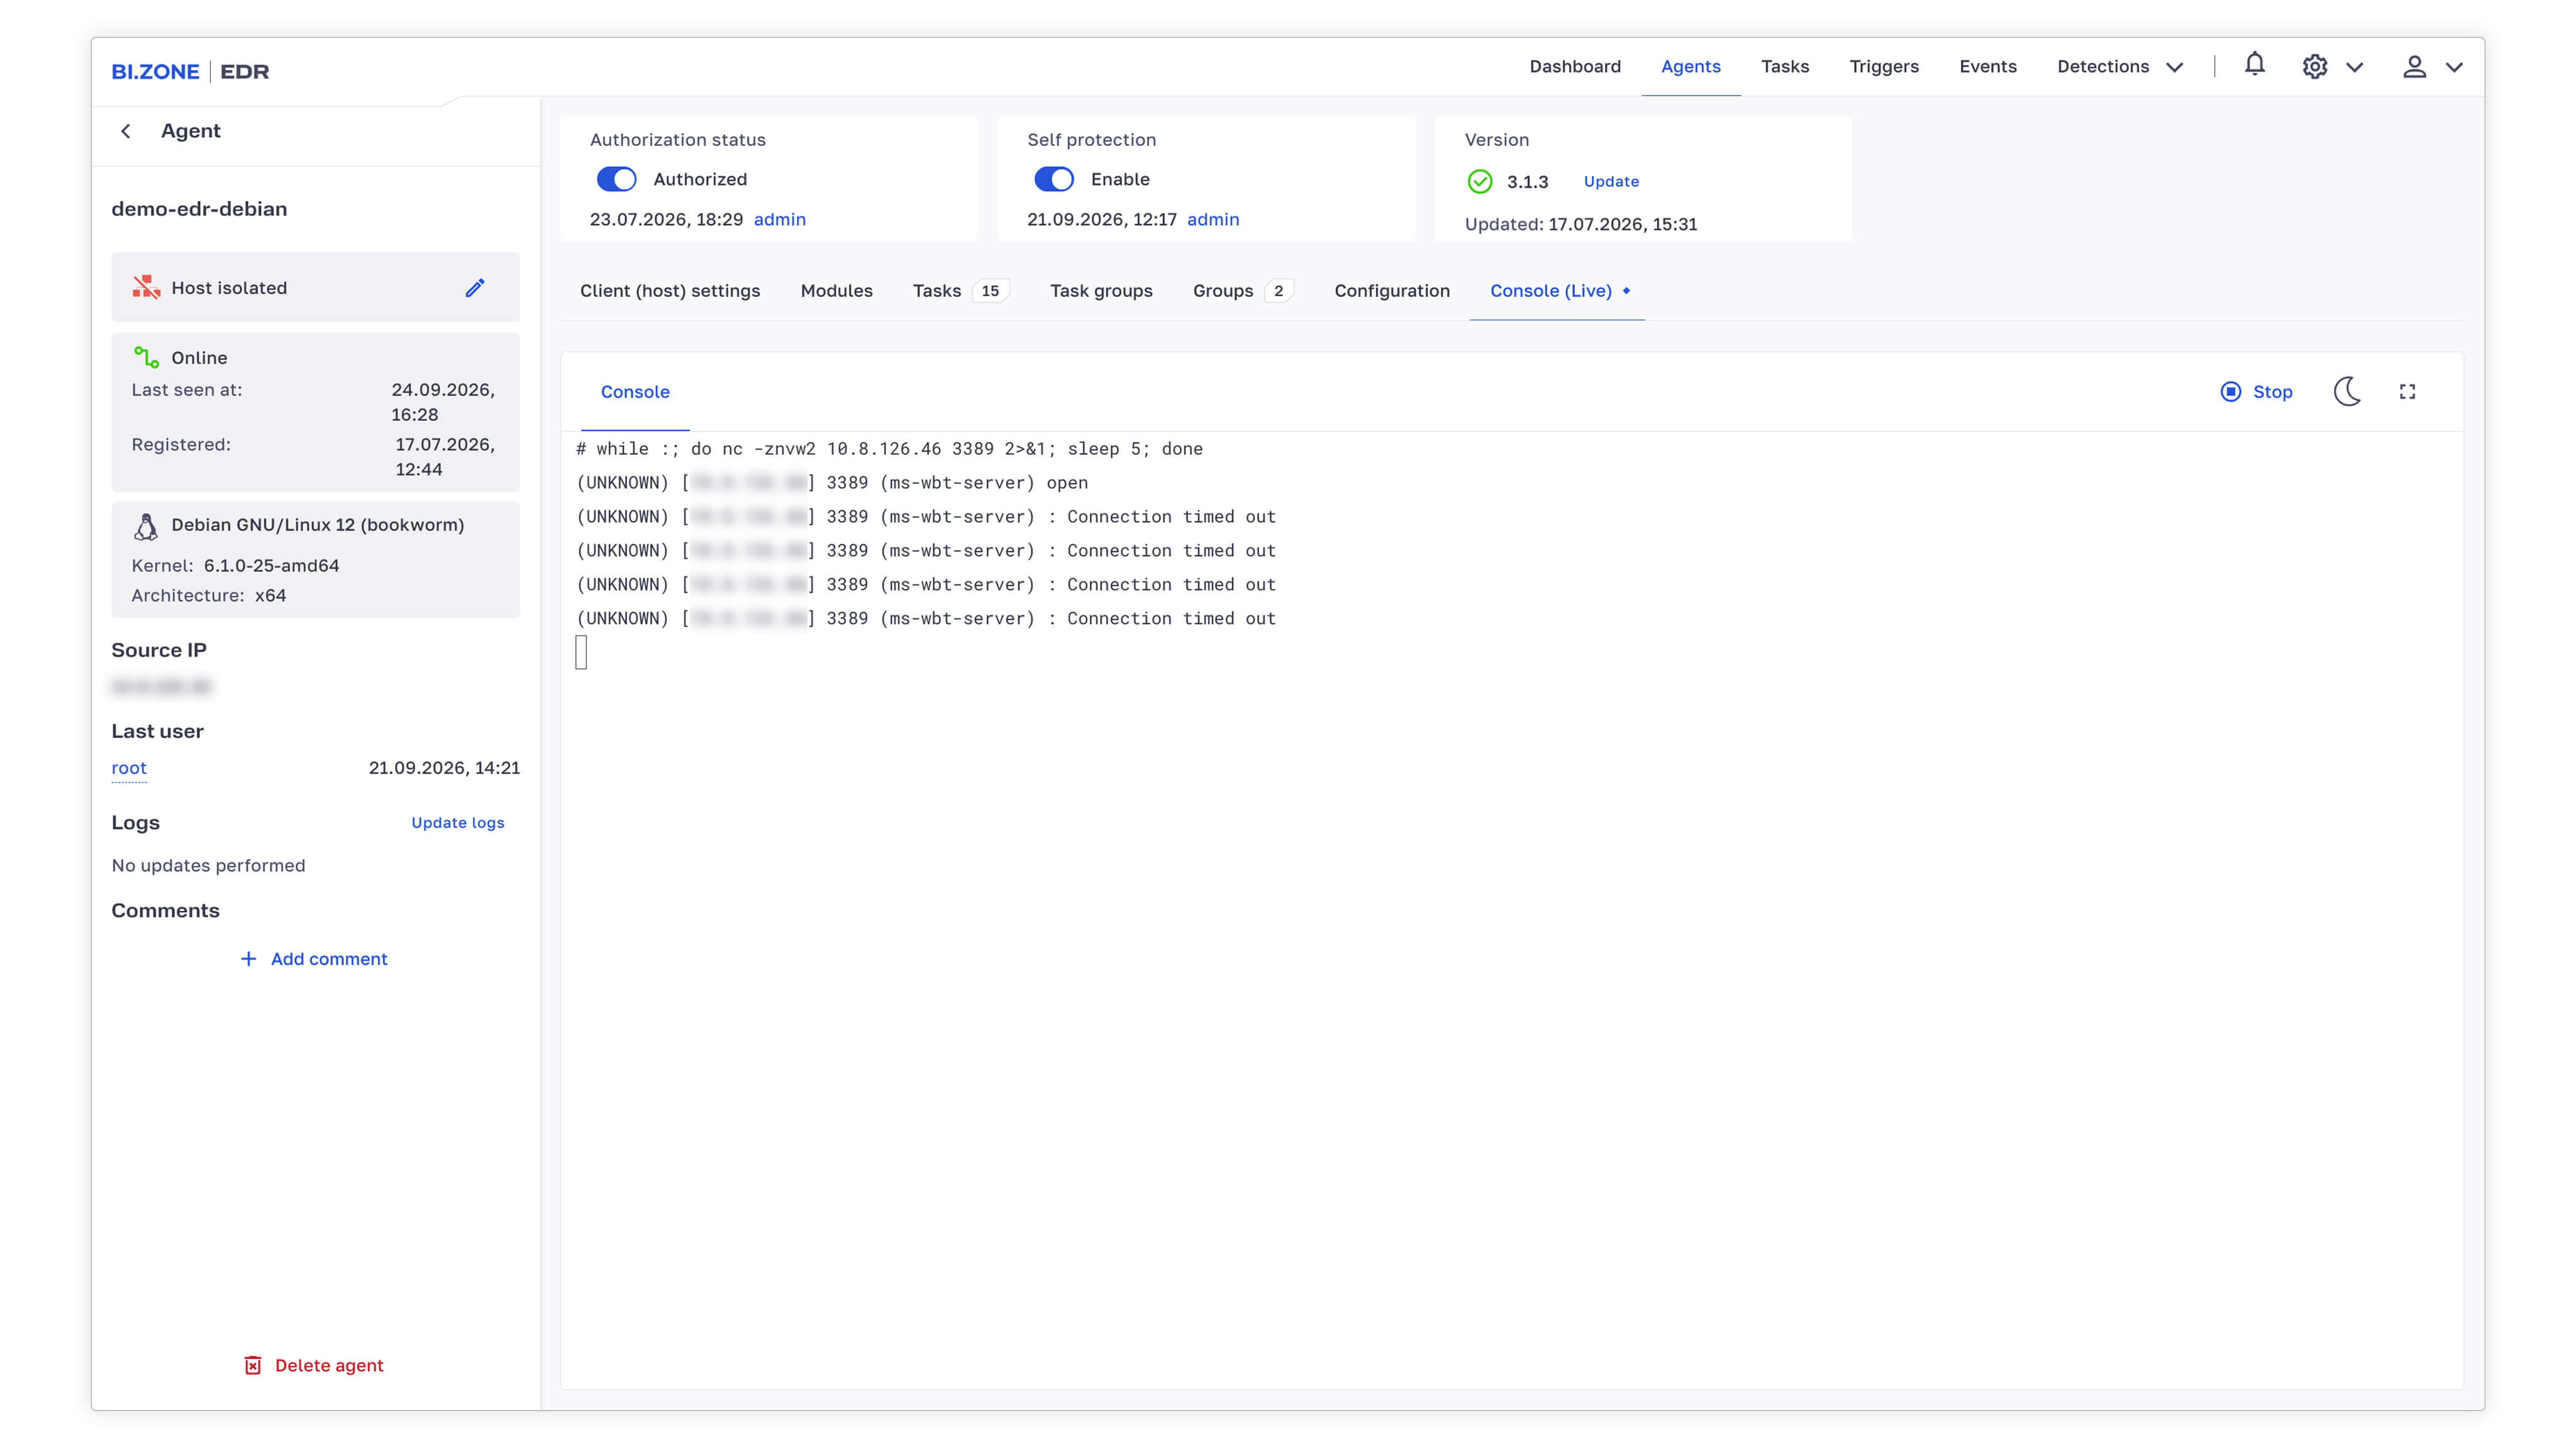This screenshot has width=2576, height=1448.
Task: Stop the live console session
Action: click(2256, 392)
